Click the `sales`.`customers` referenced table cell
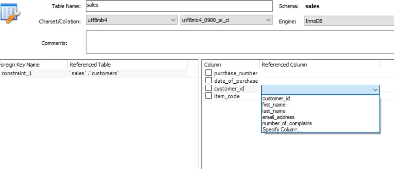The width and height of the screenshot is (394, 169). (94, 73)
